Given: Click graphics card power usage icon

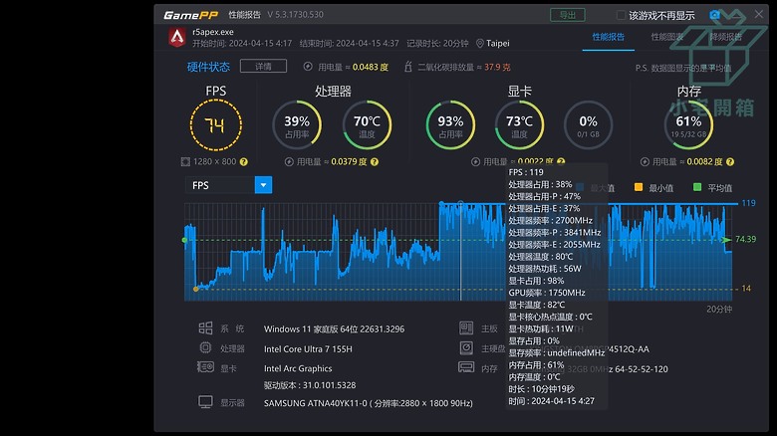Looking at the screenshot, I should pyautogui.click(x=475, y=161).
